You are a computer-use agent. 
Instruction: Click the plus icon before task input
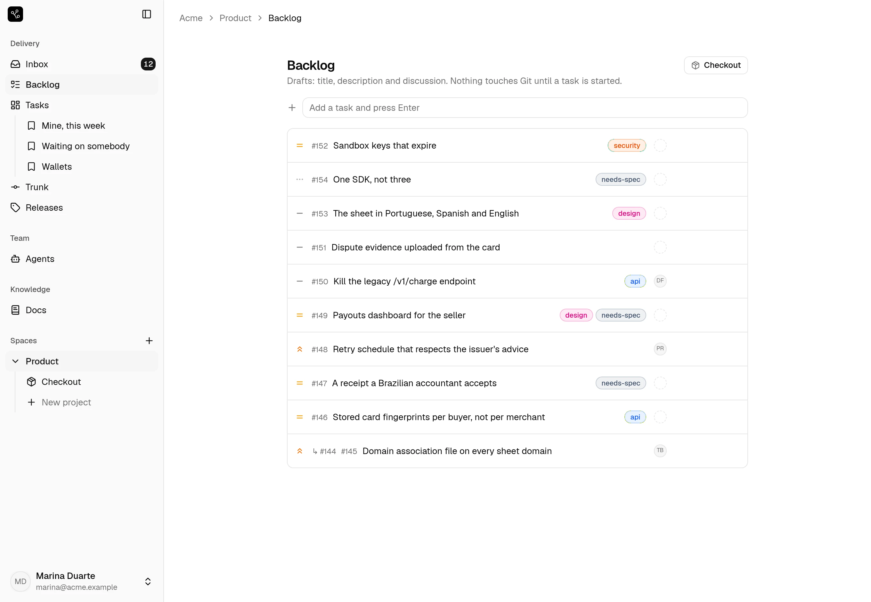pos(292,108)
